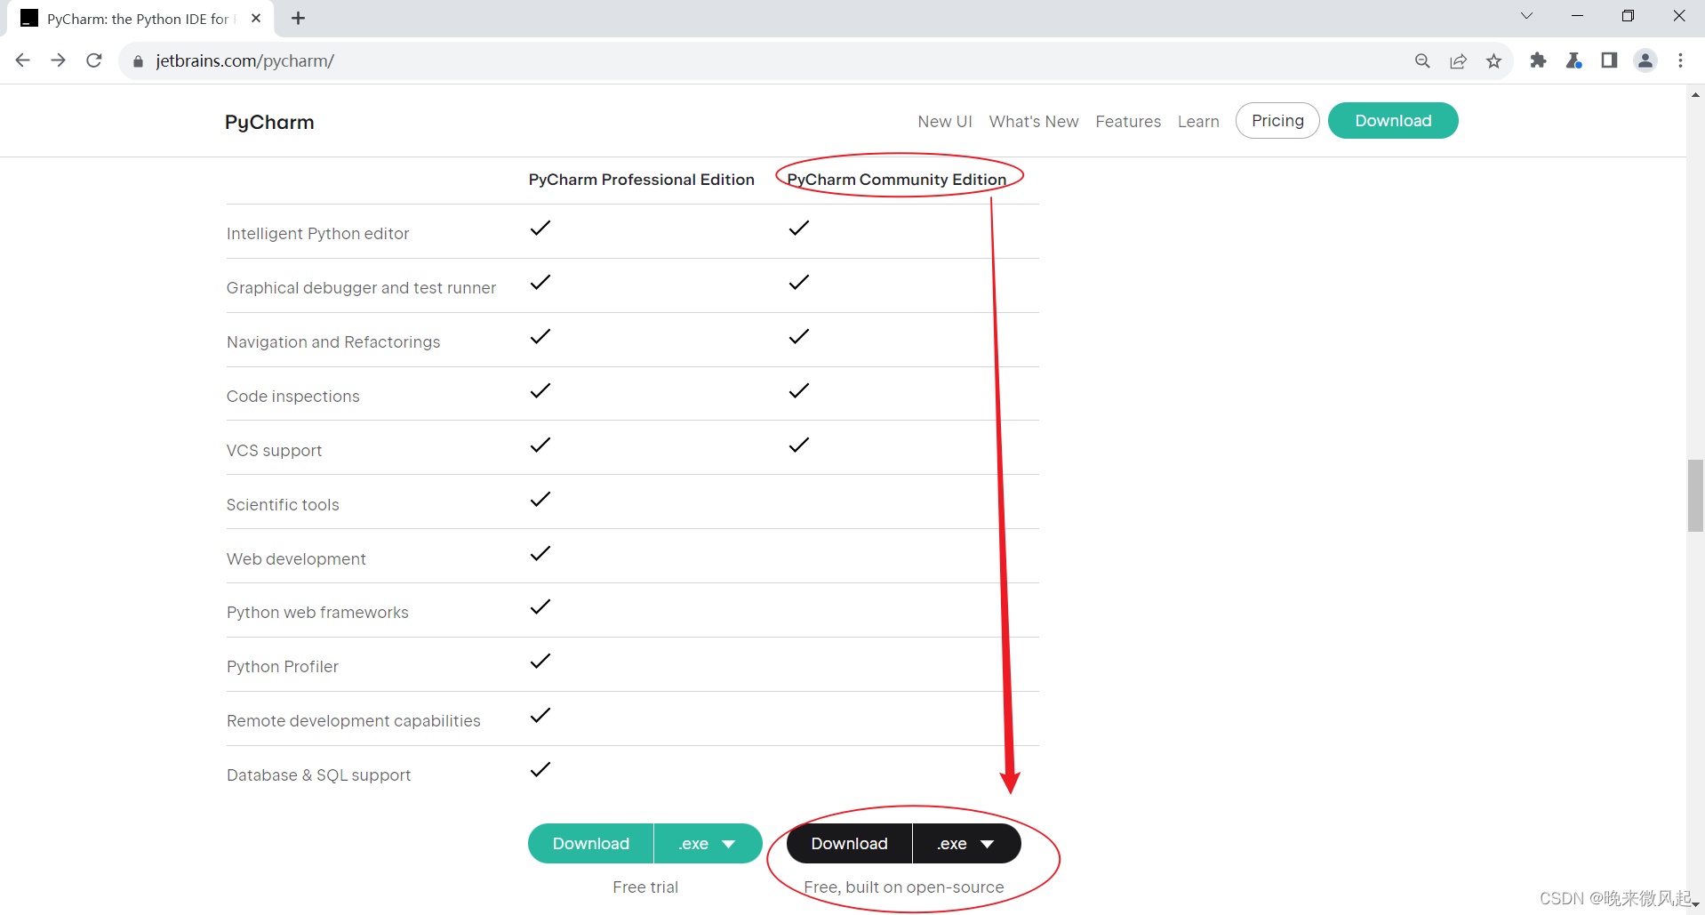Click Professional checkmark for Database & SQL support
This screenshot has width=1705, height=915.
point(540,770)
